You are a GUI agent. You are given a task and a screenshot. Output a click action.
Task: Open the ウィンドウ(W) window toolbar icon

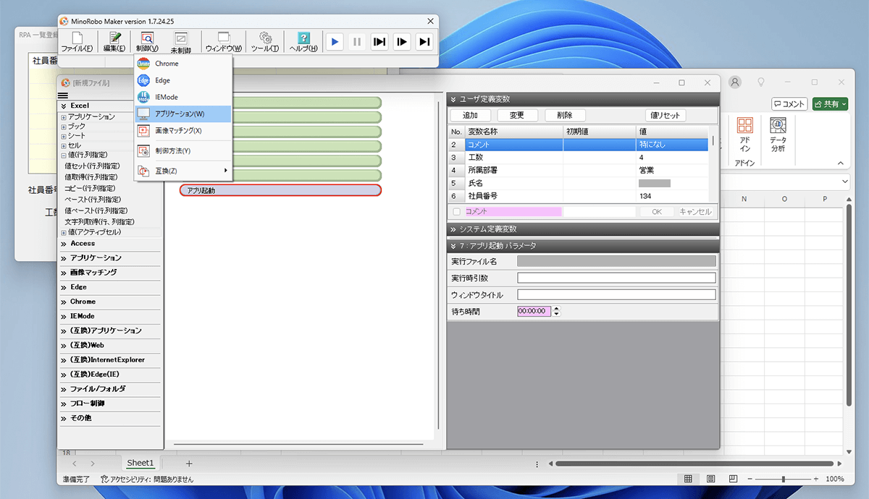pos(224,42)
